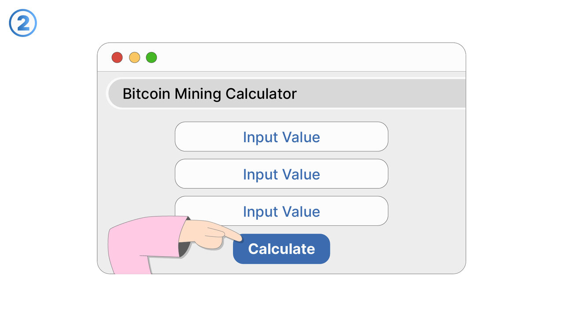The height and width of the screenshot is (317, 563).
Task: Select the "Bitcoin Mining Calculator" title text
Action: [210, 93]
